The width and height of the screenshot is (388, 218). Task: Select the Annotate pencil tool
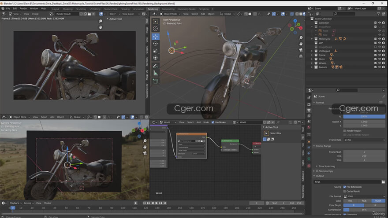(155, 66)
